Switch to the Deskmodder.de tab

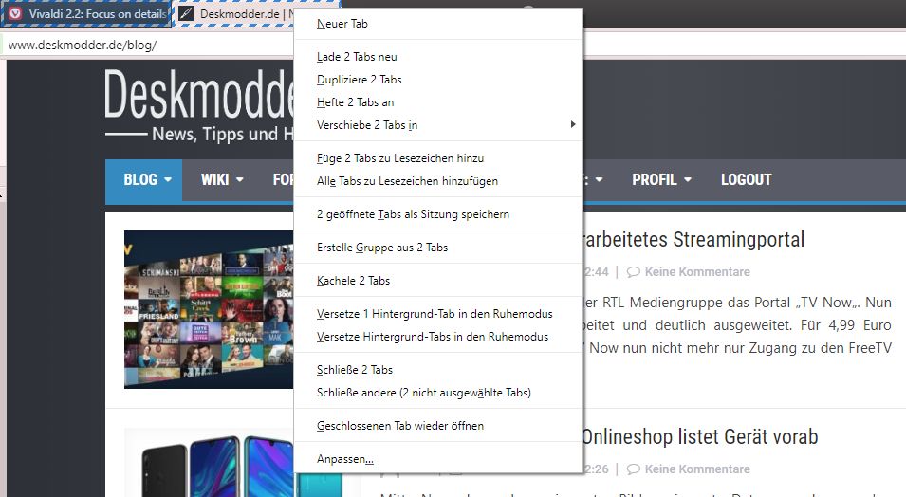[x=234, y=13]
